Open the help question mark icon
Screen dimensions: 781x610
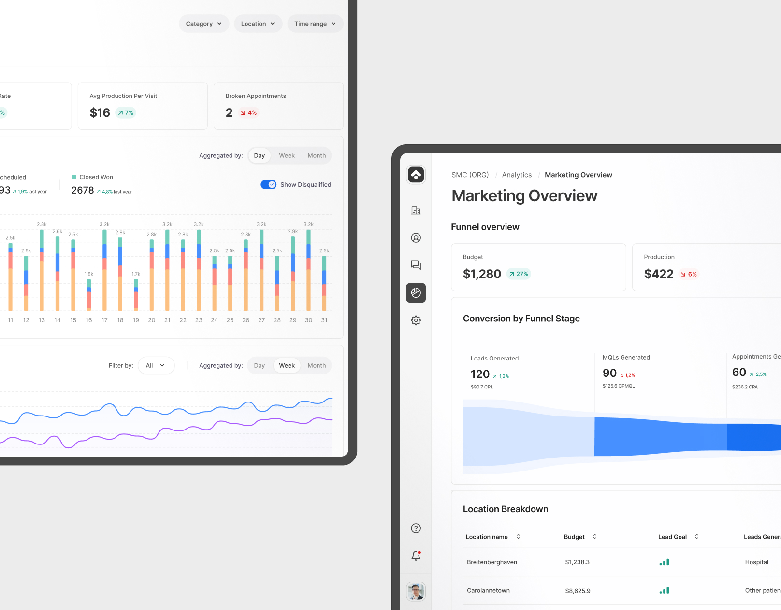coord(416,528)
